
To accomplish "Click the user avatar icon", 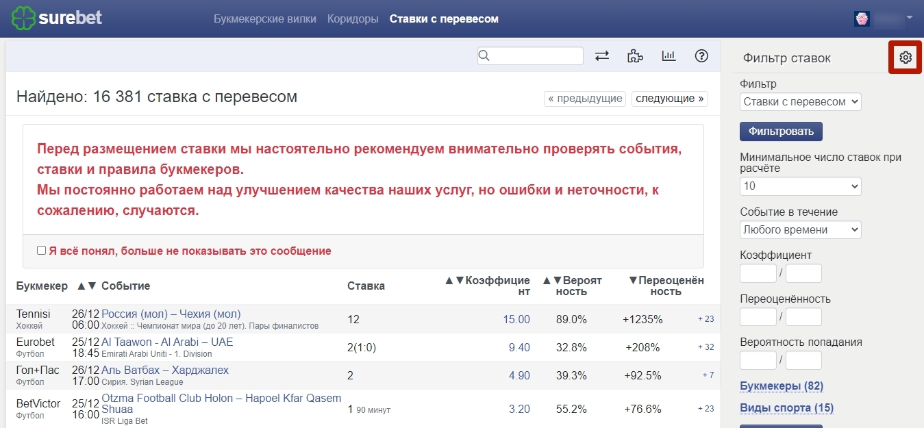I will click(x=862, y=18).
